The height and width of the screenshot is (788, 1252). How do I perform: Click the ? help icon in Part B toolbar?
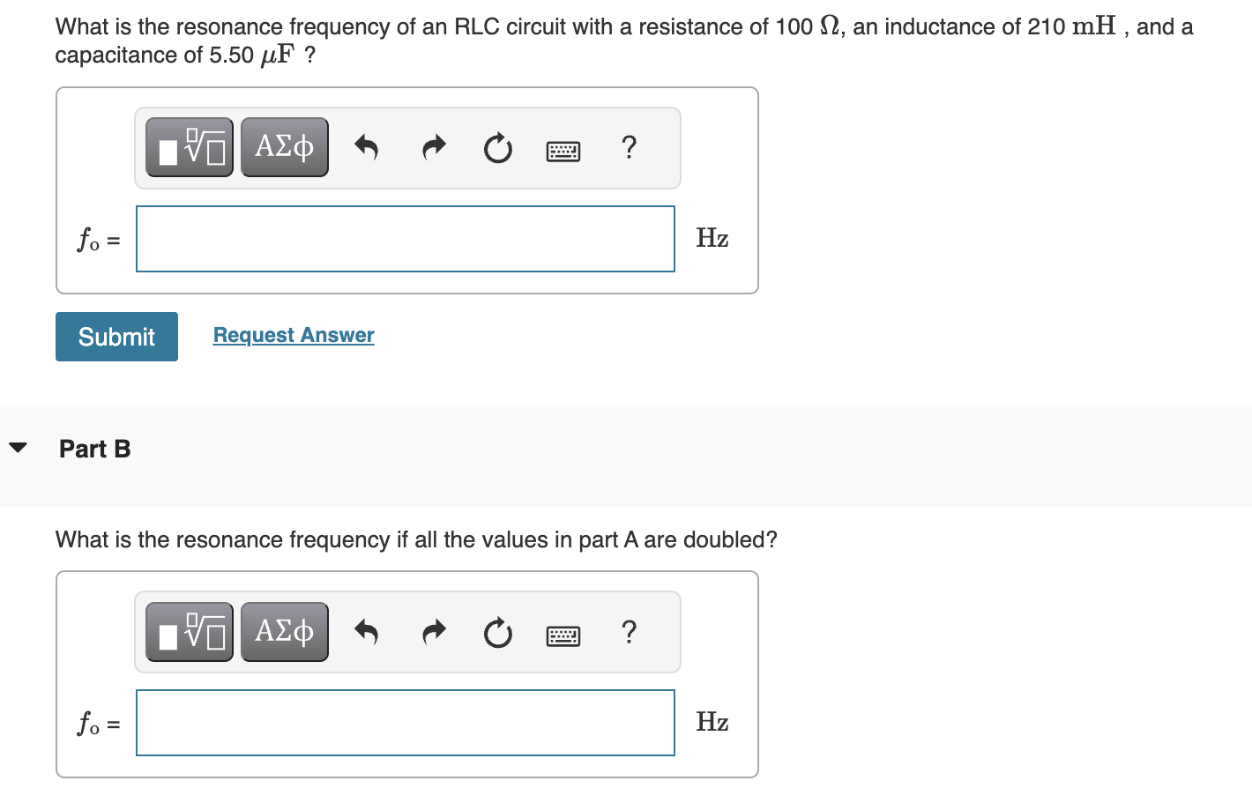[629, 633]
